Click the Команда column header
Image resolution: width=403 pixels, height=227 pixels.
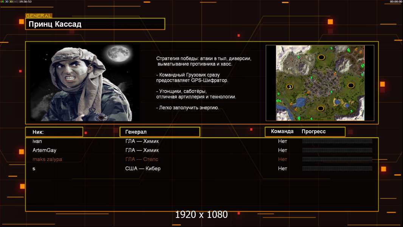tap(282, 132)
